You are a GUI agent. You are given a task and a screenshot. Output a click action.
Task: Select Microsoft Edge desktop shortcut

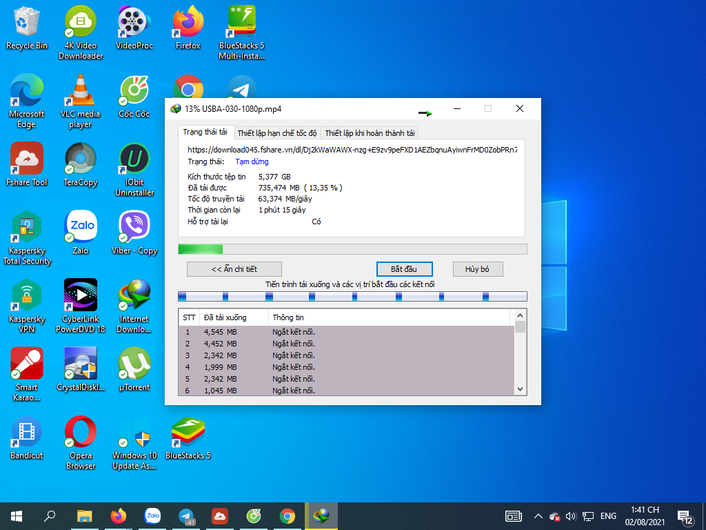(27, 101)
